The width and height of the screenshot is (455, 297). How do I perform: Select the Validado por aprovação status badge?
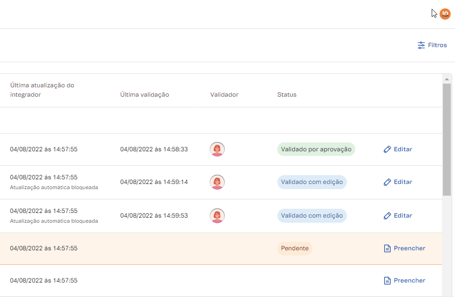(316, 149)
